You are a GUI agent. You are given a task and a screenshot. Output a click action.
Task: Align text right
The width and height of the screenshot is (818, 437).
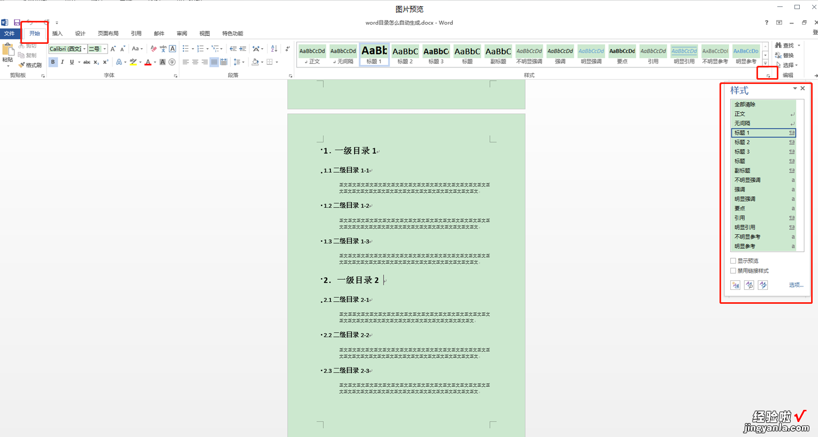(x=205, y=62)
